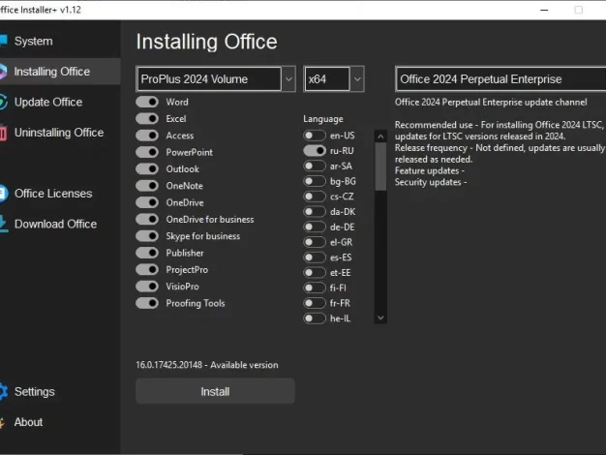Switch to Office Licenses page
The image size is (606, 455).
tap(53, 194)
